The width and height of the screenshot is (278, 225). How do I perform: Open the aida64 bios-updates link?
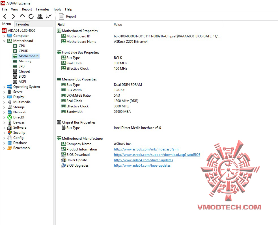(x=142, y=165)
